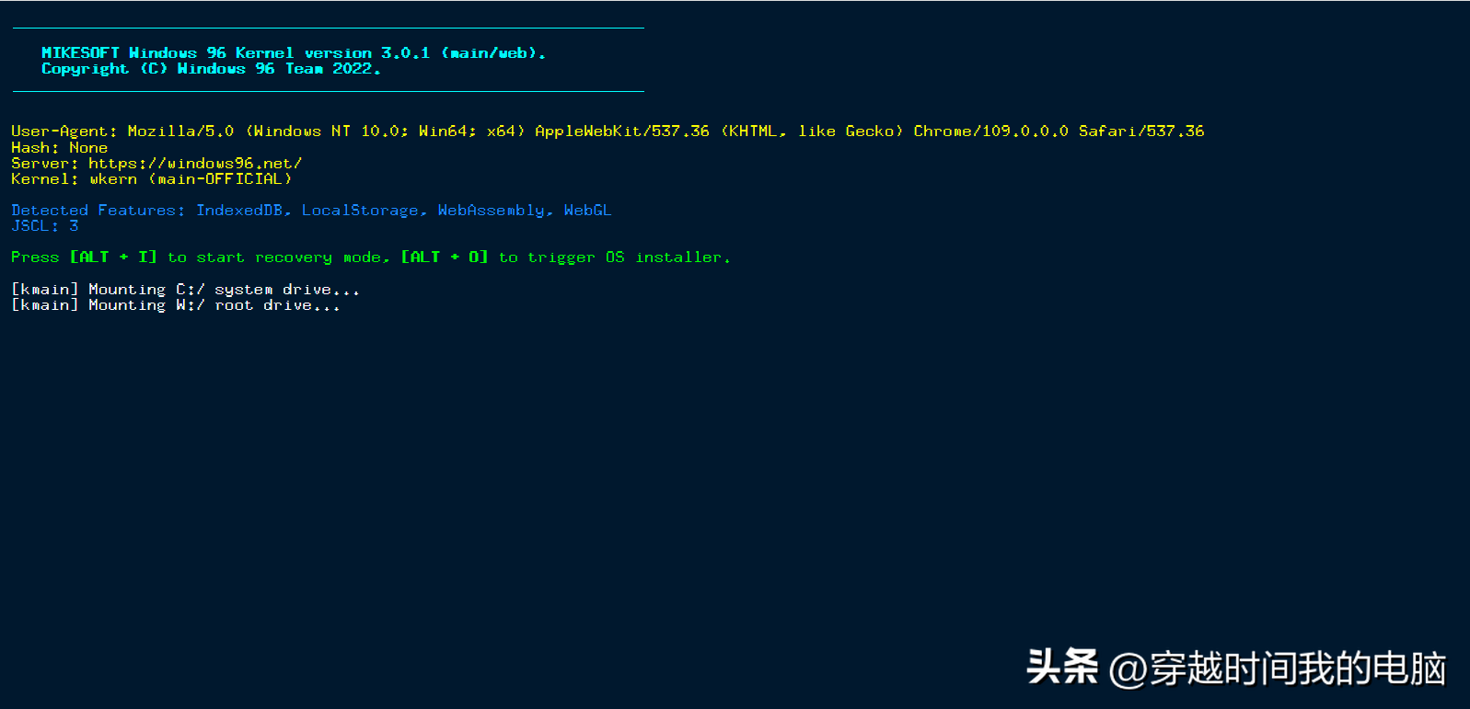Click the LocalStorage detected feature
This screenshot has height=709, width=1470.
(x=360, y=211)
